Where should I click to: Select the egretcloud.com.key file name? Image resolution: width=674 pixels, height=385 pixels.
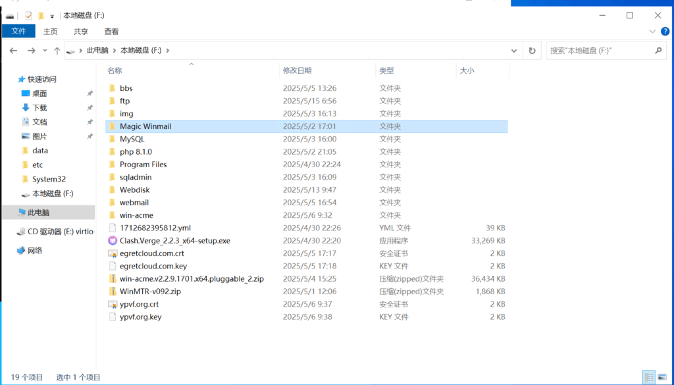tap(153, 267)
